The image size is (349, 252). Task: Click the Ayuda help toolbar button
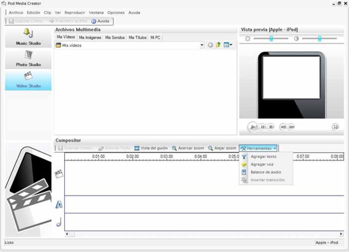[100, 21]
